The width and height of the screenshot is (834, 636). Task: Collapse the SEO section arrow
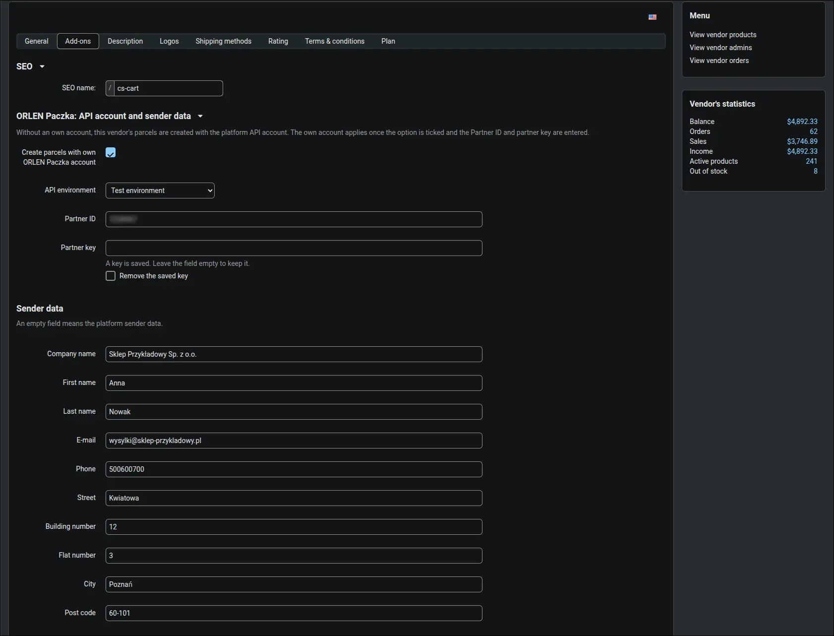(x=42, y=66)
